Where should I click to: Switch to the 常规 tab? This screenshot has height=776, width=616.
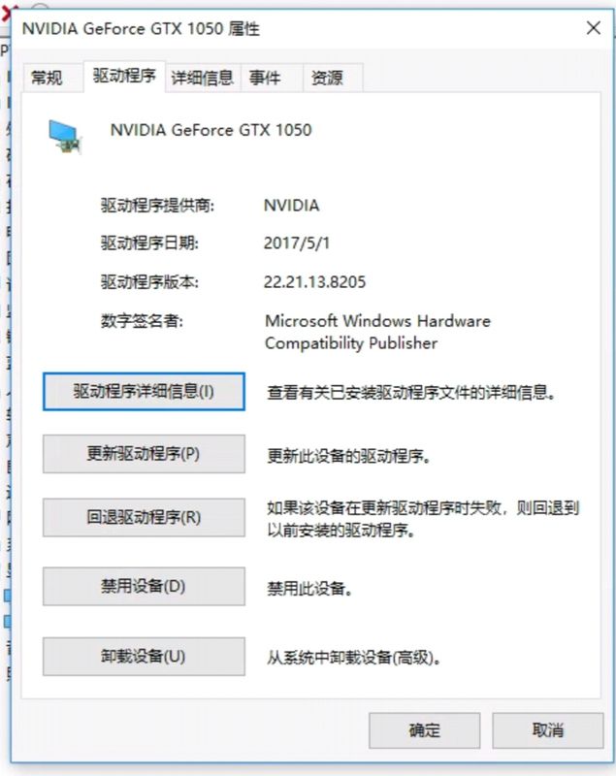pyautogui.click(x=47, y=78)
